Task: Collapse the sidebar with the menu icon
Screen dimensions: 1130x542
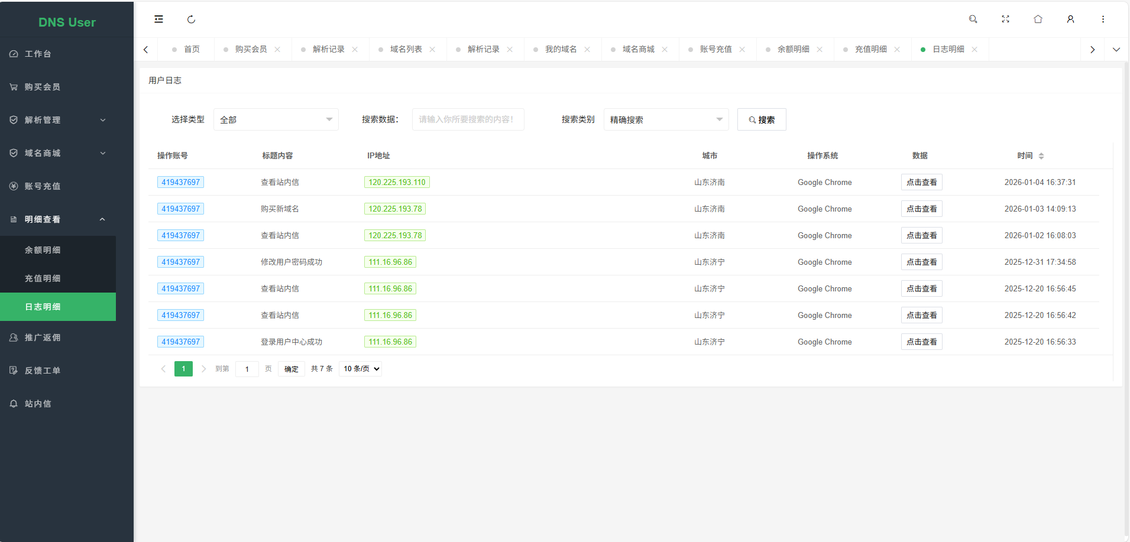Action: pos(158,20)
